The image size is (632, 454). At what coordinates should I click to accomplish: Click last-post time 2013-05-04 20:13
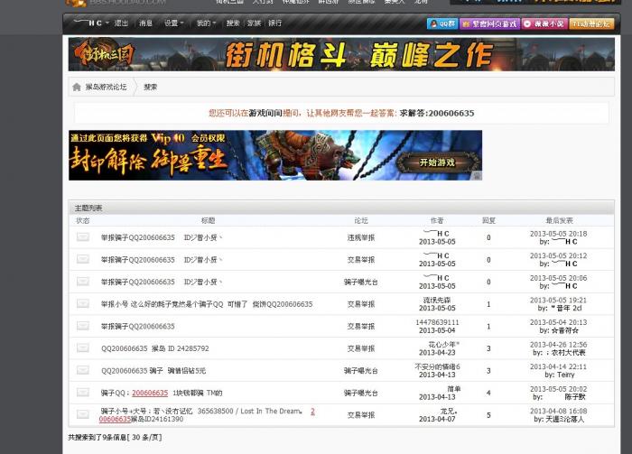pos(558,322)
